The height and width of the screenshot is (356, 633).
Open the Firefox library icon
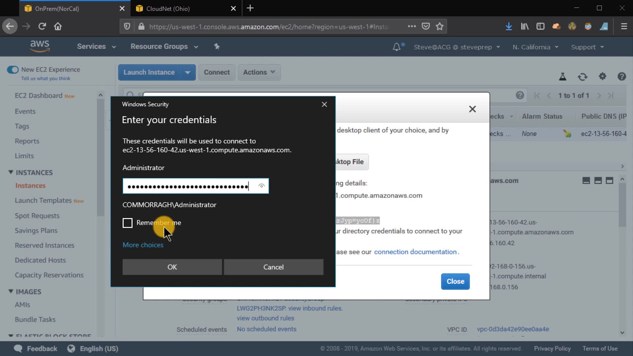coord(525,26)
